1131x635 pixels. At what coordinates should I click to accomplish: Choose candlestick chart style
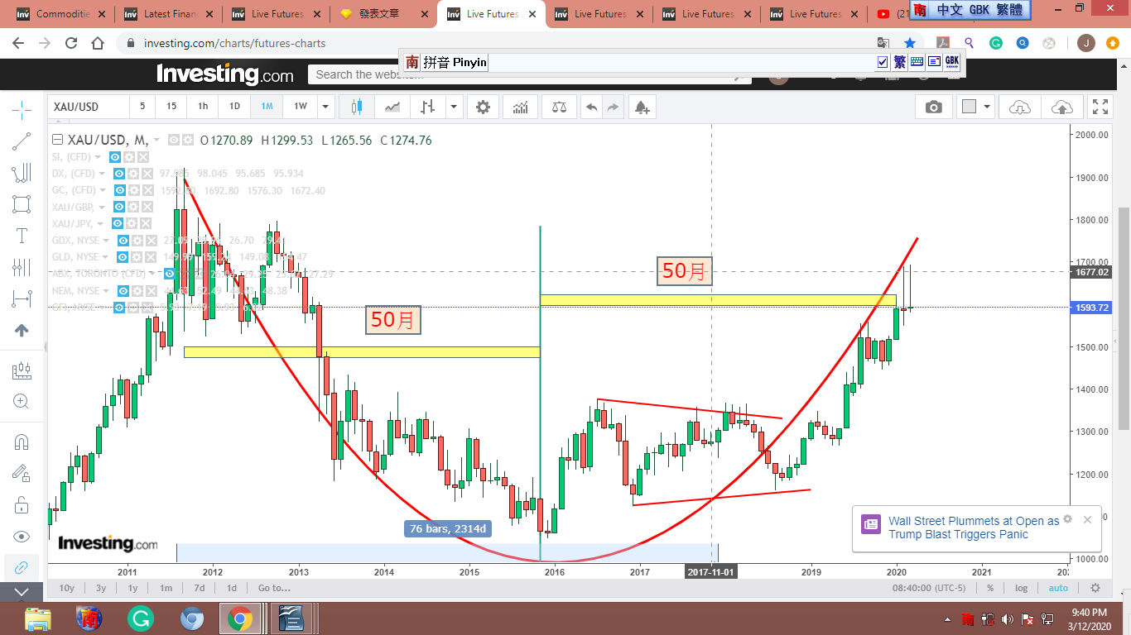(357, 107)
